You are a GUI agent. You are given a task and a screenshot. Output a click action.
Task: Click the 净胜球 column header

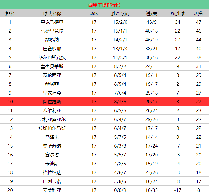pos(177,13)
